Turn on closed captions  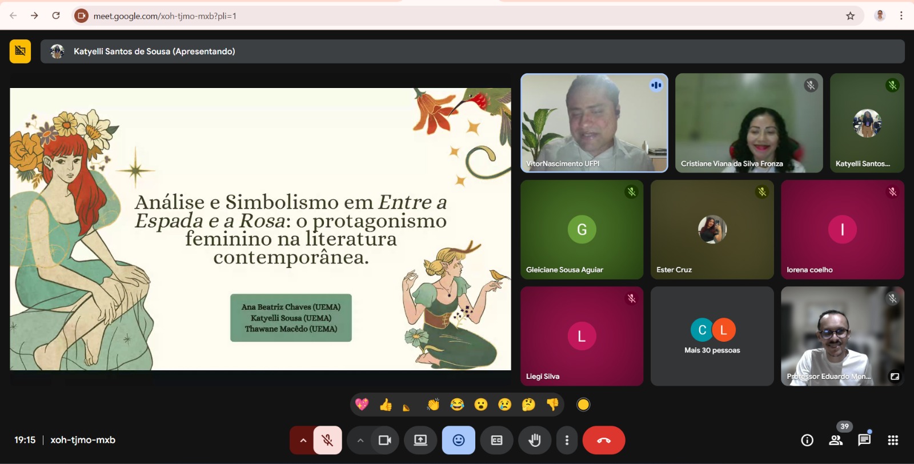tap(497, 440)
